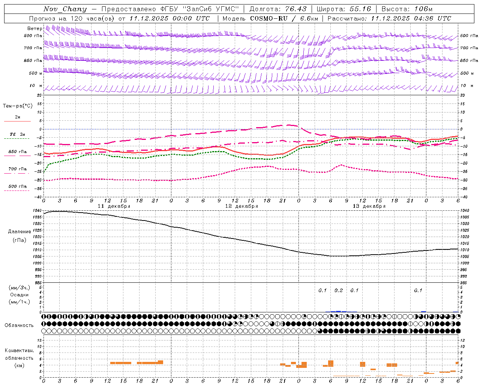480x384 pixels.
Task: Click the '0.2' precipitation amount value
Action: pyautogui.click(x=339, y=290)
